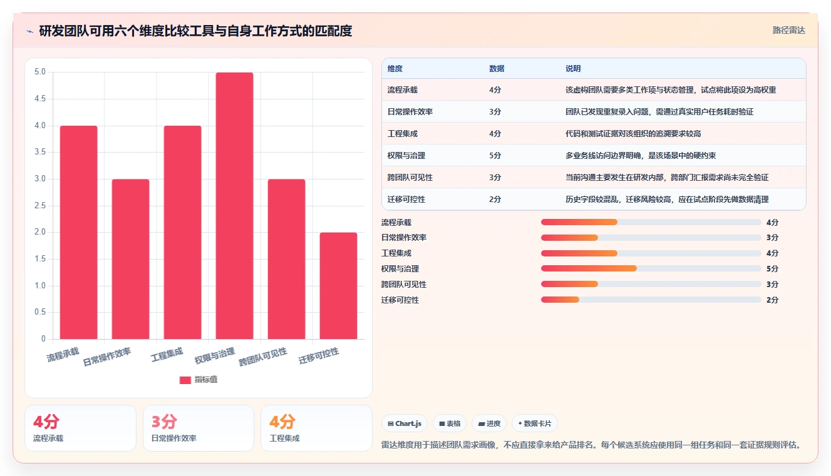Select the 进度 tag chip
Screen dimensions: 831x476
pos(489,423)
